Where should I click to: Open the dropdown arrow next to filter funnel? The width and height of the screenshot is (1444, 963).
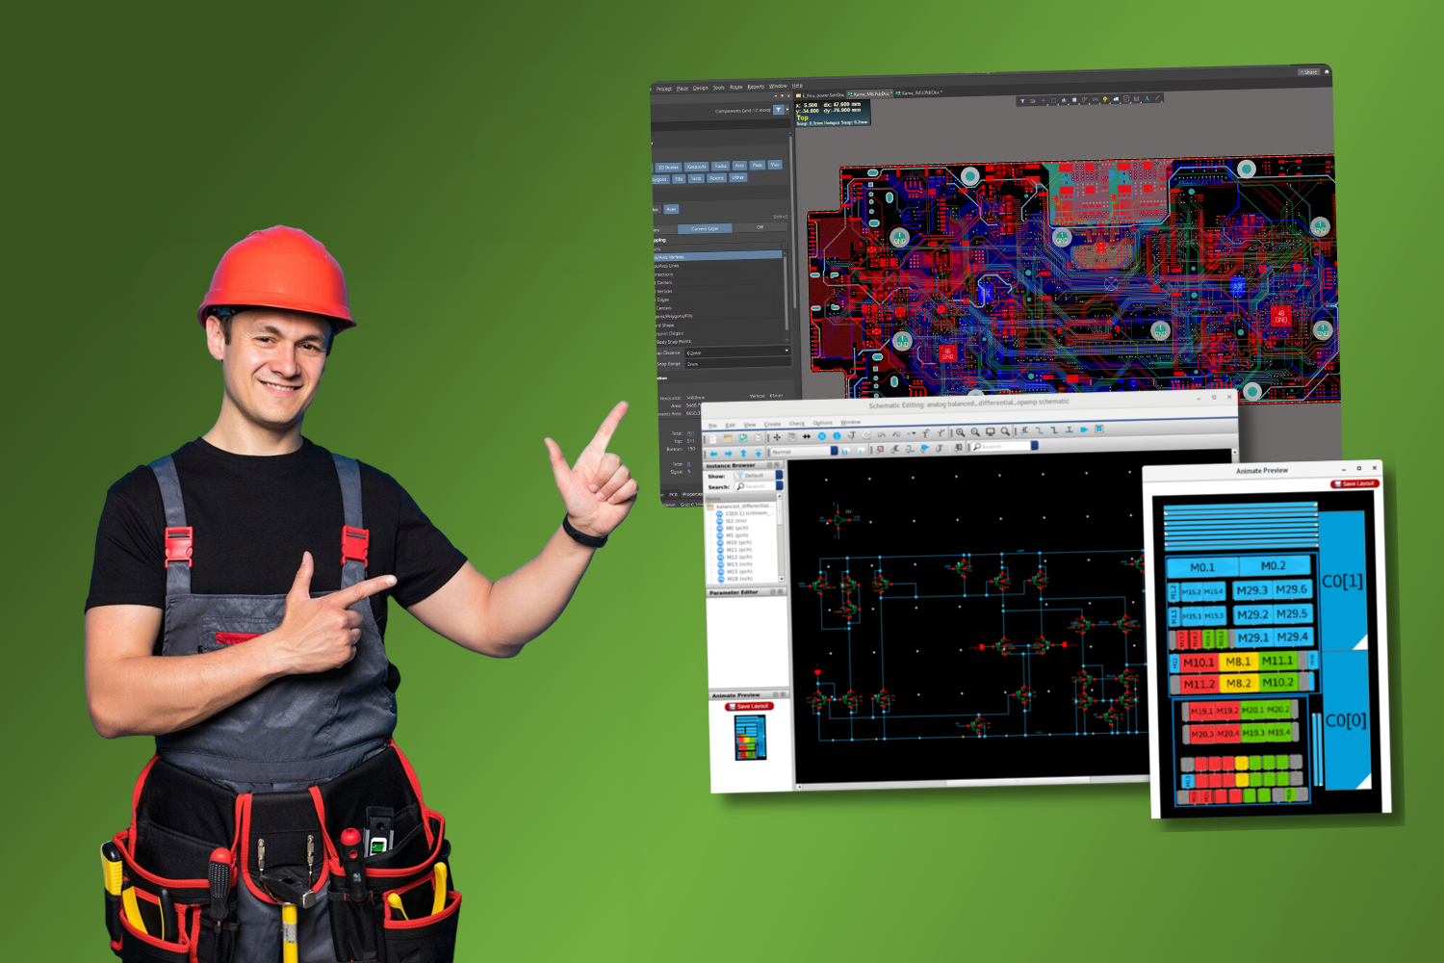coord(787,110)
